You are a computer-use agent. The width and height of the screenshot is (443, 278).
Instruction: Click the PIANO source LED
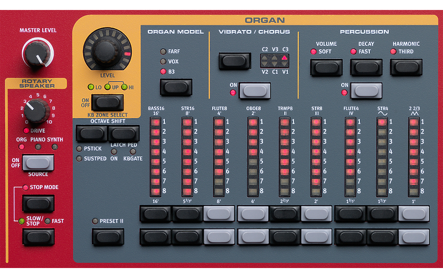click(38, 146)
